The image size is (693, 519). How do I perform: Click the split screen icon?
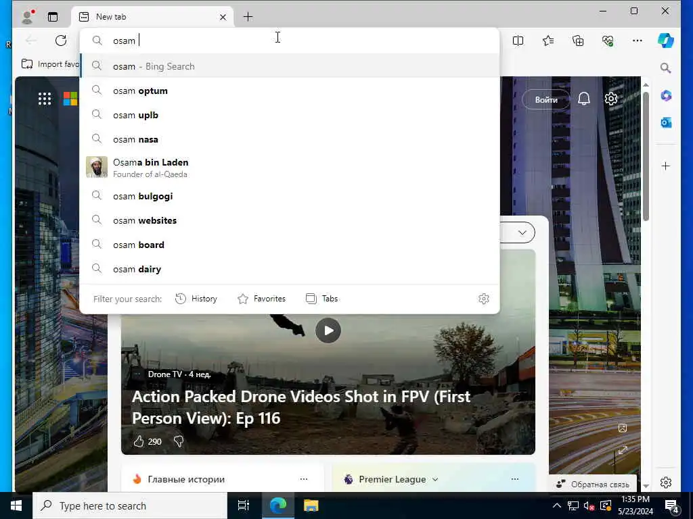point(518,41)
